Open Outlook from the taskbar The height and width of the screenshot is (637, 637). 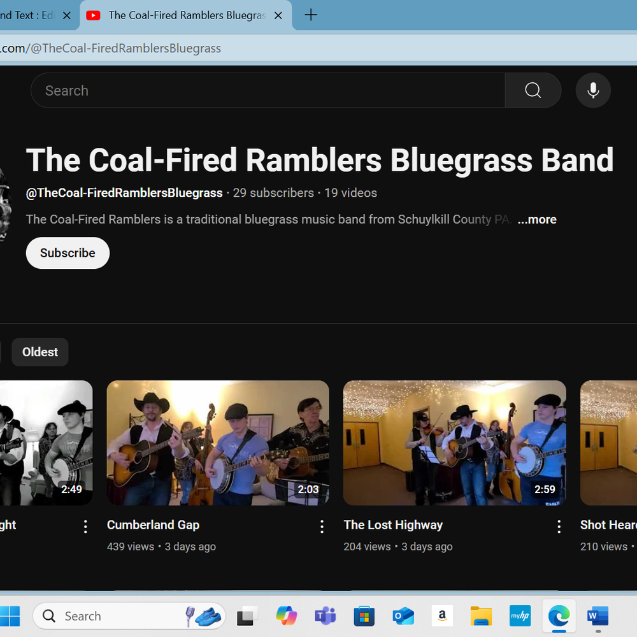[403, 616]
